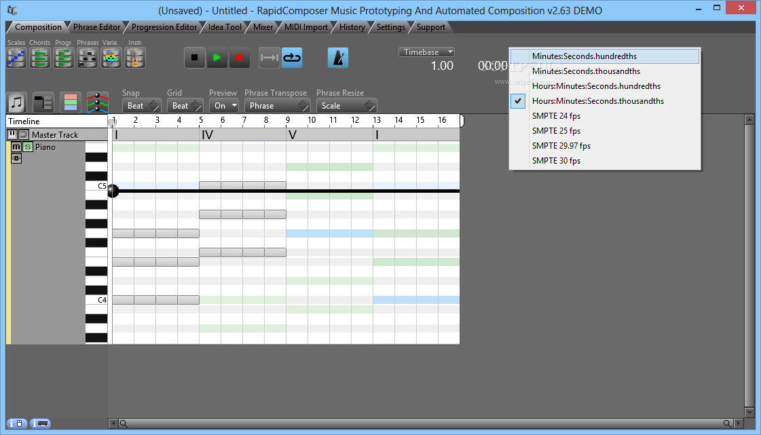
Task: Switch to the Idea Tool tab
Action: [x=225, y=27]
